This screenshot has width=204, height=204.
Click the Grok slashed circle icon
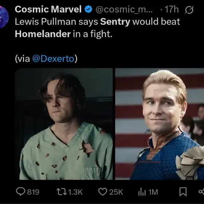pos(189,9)
